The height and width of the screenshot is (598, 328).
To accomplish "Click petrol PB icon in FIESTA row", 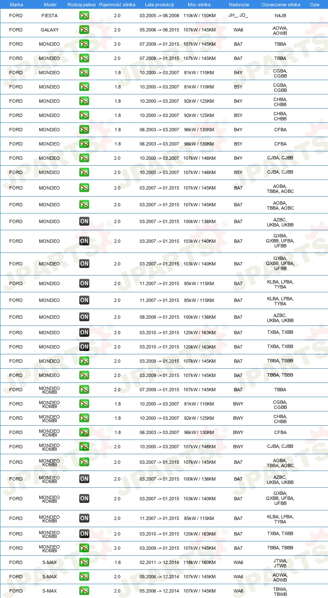I will pos(84,16).
